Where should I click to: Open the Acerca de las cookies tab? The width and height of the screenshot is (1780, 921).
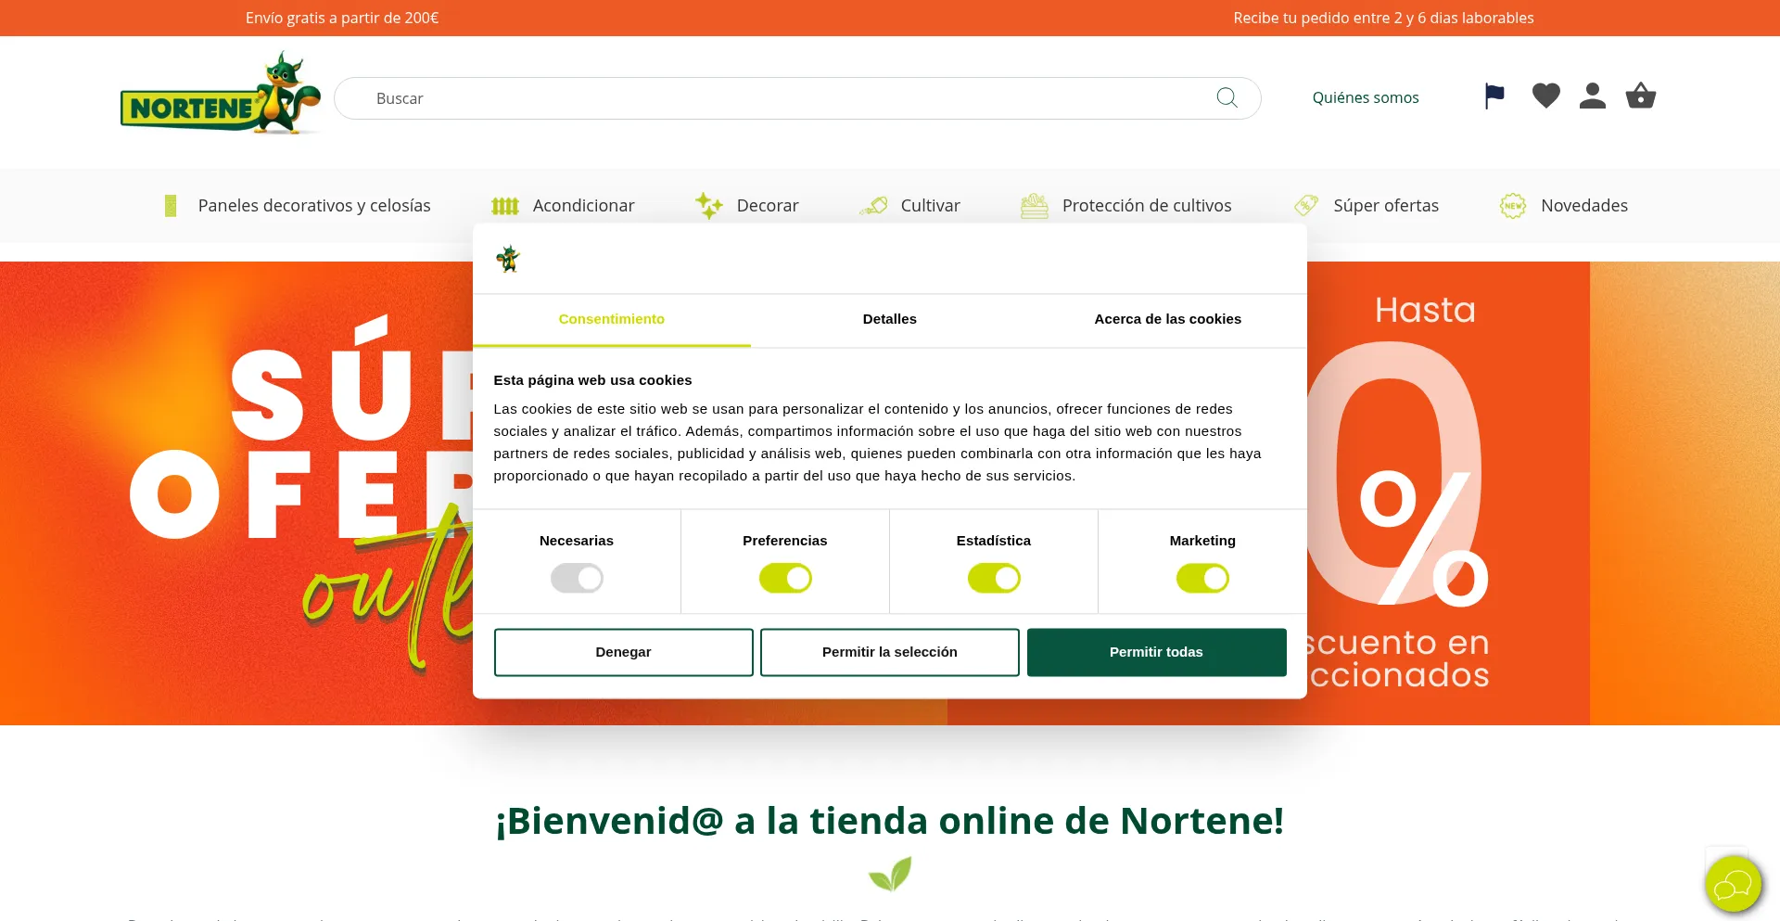tap(1168, 319)
